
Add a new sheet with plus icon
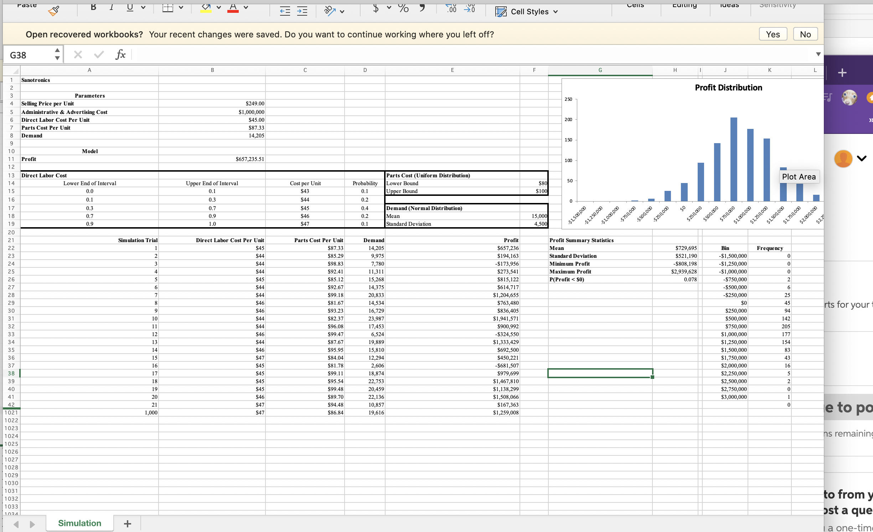coord(127,523)
